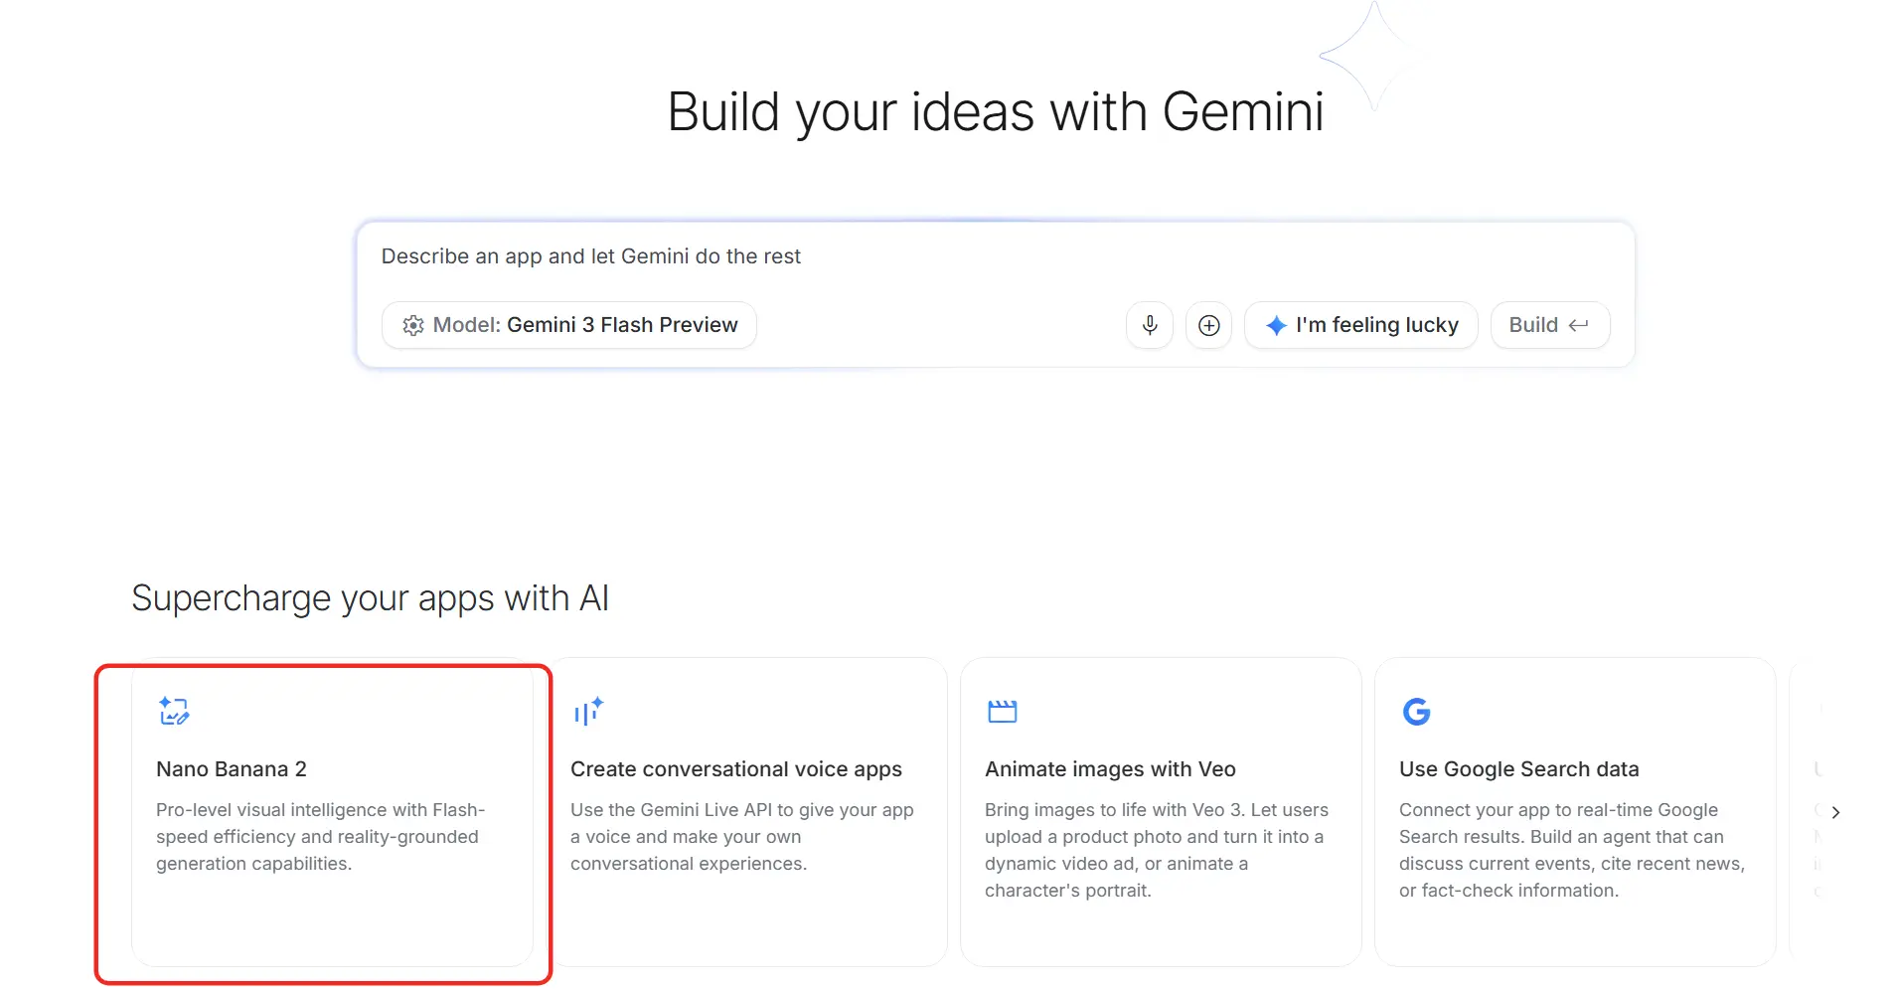This screenshot has height=993, width=1896.
Task: Click the Google G icon on Search data card
Action: [1415, 711]
